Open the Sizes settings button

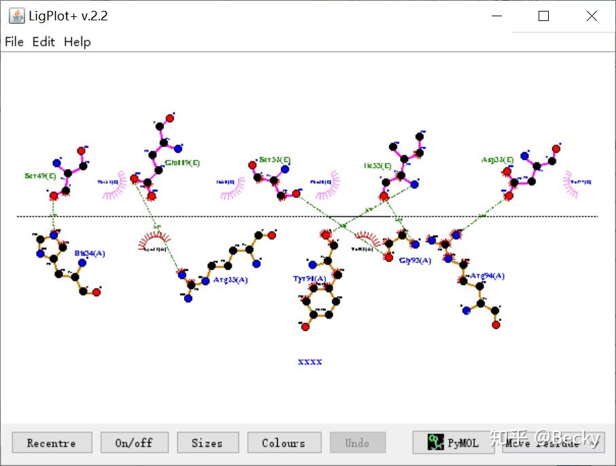[x=208, y=443]
